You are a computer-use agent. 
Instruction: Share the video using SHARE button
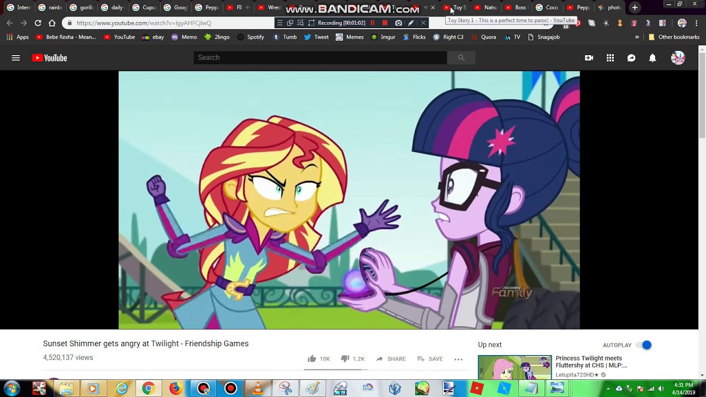pos(391,359)
